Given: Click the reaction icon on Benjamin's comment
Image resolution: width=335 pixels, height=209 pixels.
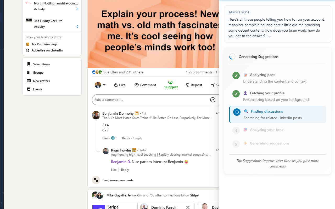Looking at the screenshot, I should coord(113,138).
